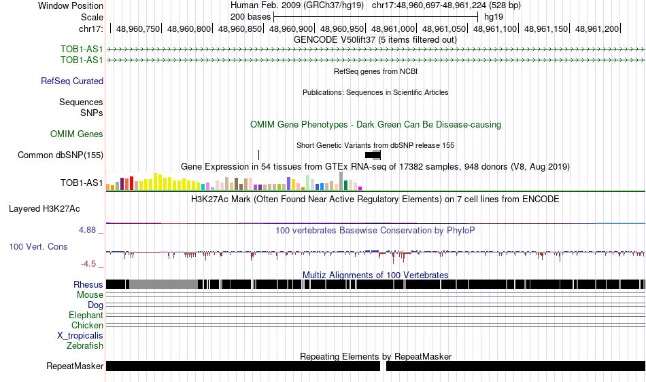Screen dimensions: 646x382
Task: Click the Gene Expression in 54 tissues title
Action: coord(375,166)
